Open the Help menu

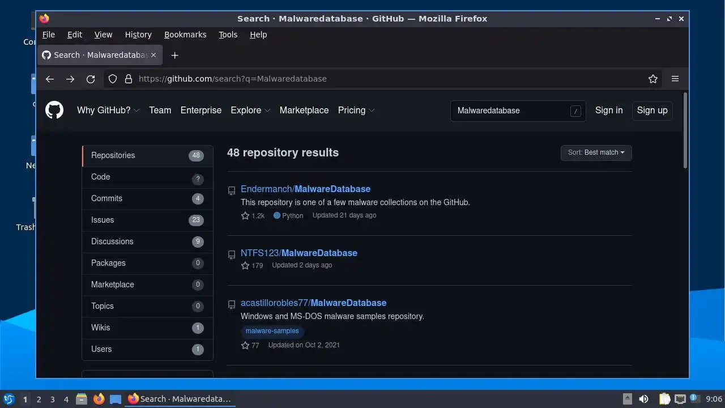pyautogui.click(x=258, y=35)
